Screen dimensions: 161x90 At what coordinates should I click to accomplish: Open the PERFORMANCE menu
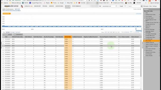click(76, 6)
